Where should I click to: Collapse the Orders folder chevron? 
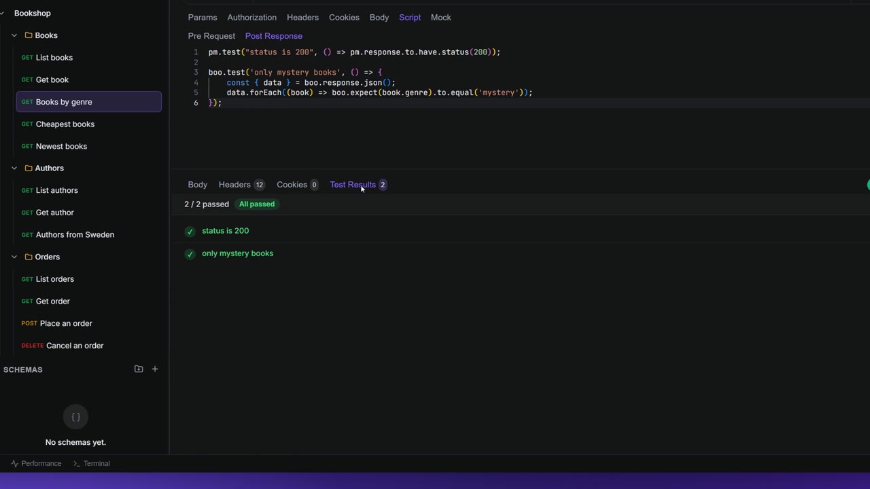tap(14, 257)
